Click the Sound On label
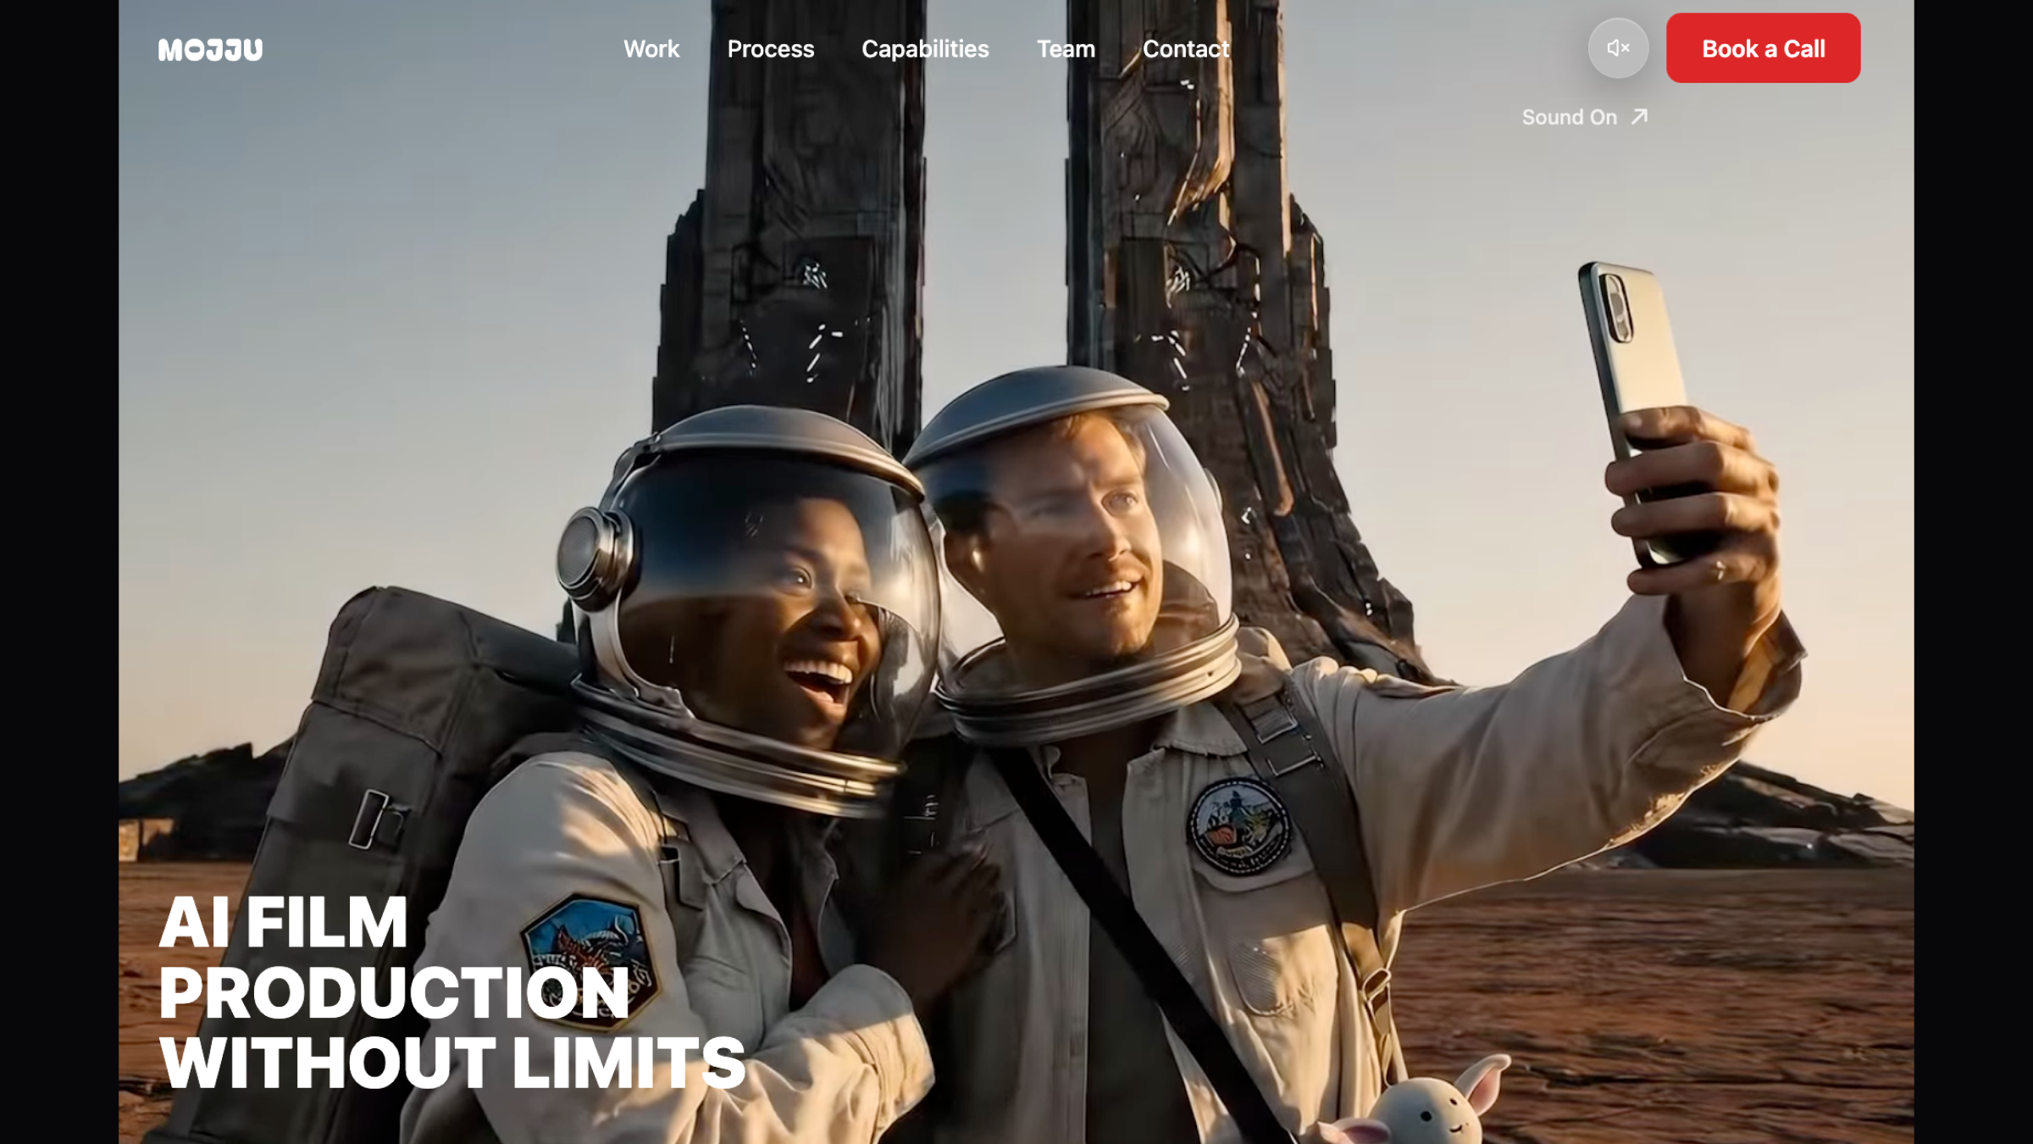The image size is (2033, 1144). click(x=1569, y=117)
